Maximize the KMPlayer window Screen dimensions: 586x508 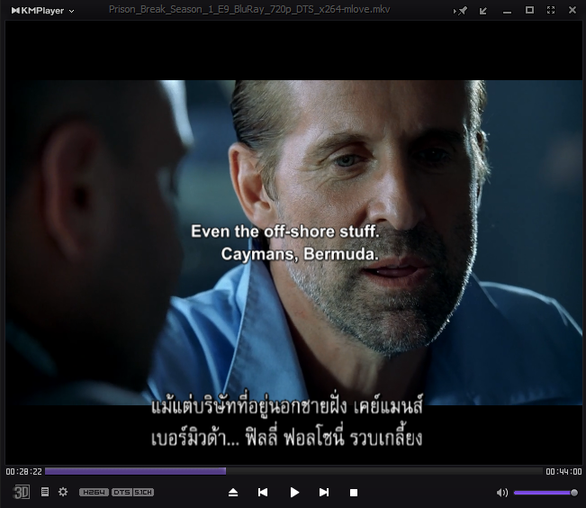[x=529, y=10]
